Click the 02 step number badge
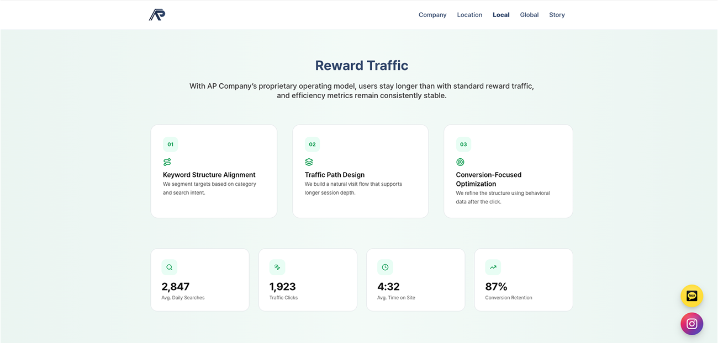Image resolution: width=718 pixels, height=343 pixels. [312, 144]
